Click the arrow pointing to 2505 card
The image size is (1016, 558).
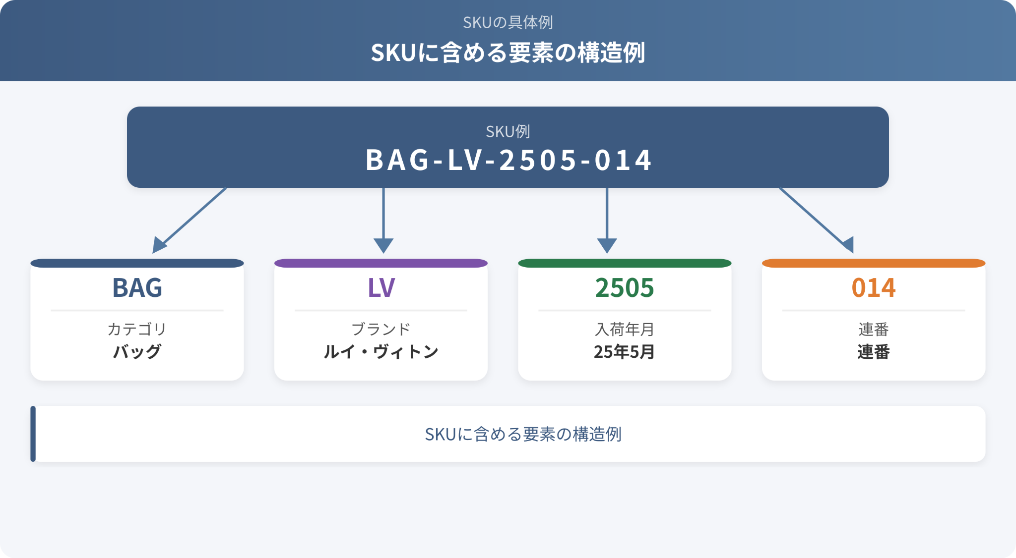point(607,221)
